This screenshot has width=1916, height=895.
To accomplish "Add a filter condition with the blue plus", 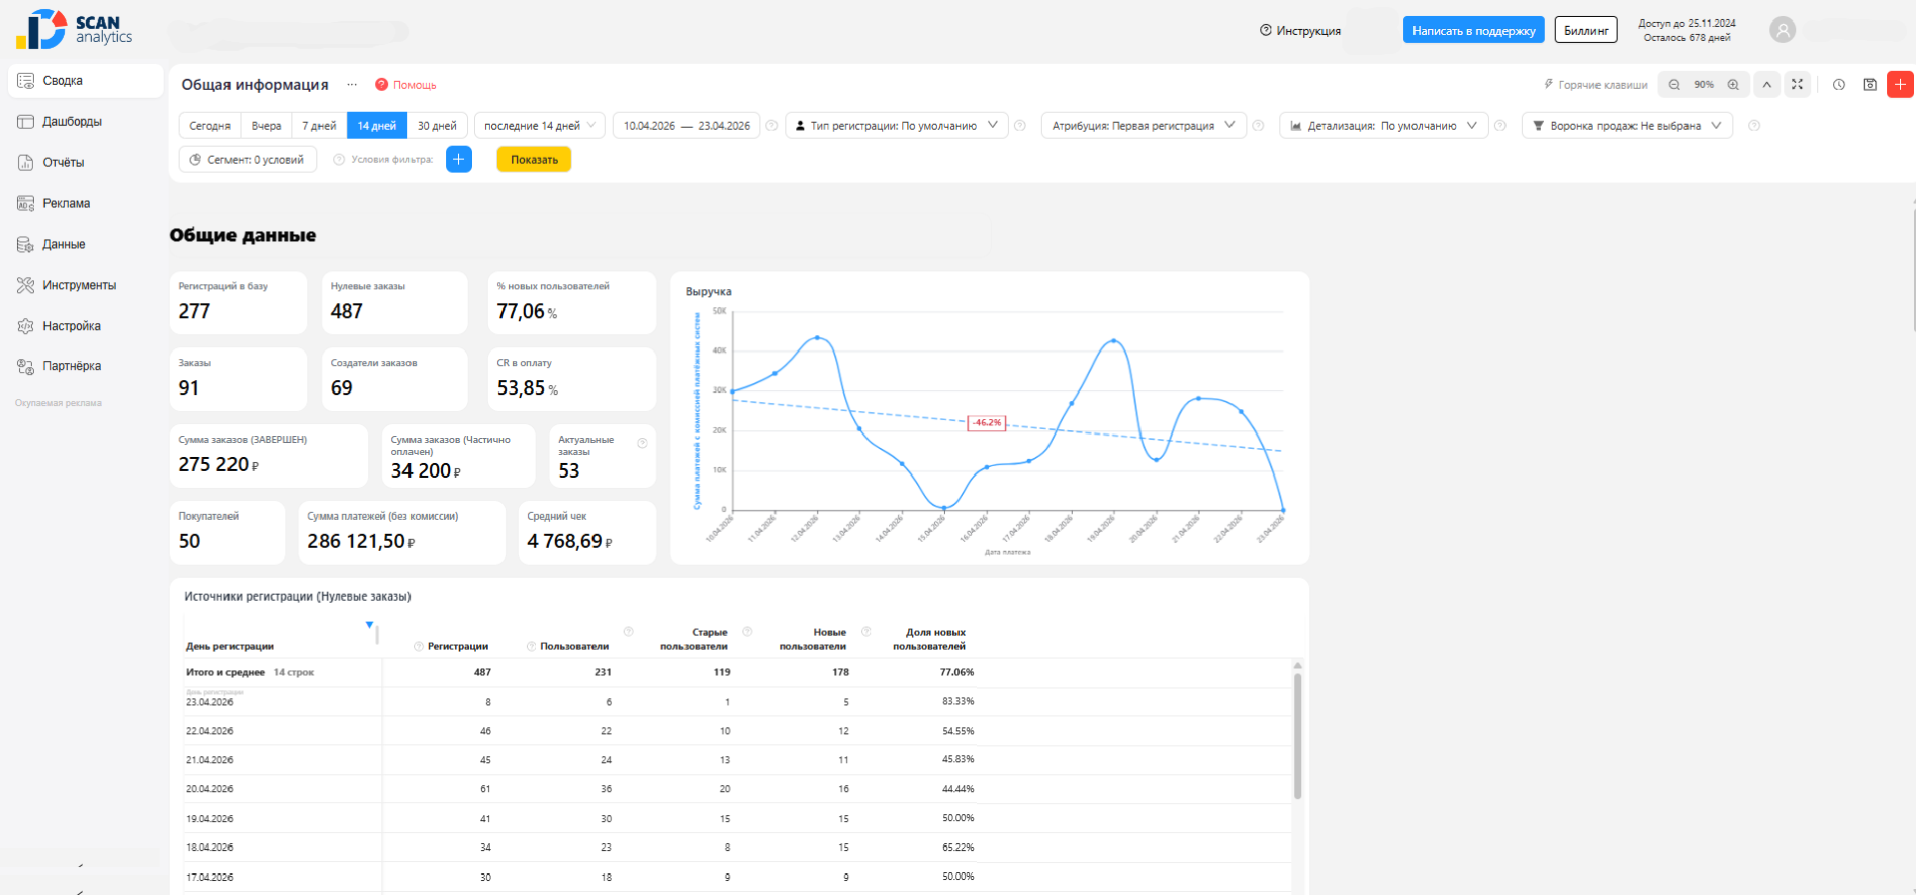I will pyautogui.click(x=459, y=160).
